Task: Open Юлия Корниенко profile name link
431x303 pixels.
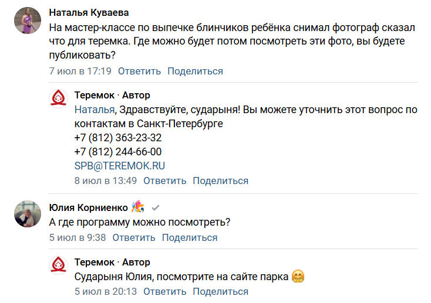Action: pos(89,207)
